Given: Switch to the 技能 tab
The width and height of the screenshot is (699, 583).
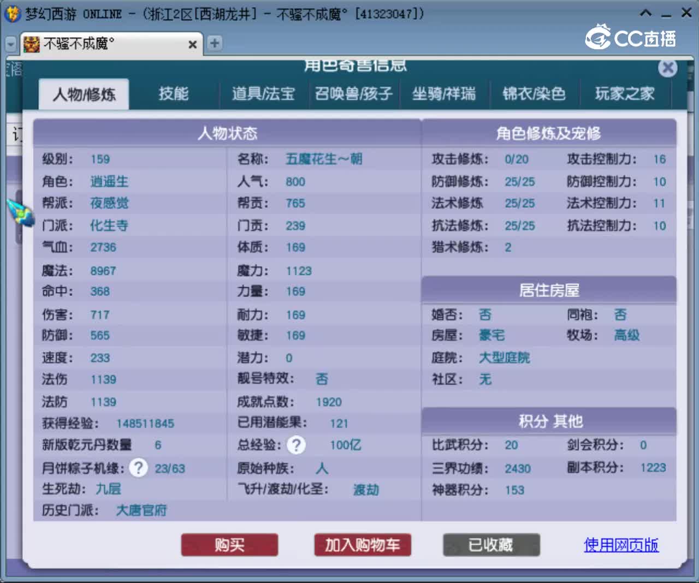Looking at the screenshot, I should point(174,94).
